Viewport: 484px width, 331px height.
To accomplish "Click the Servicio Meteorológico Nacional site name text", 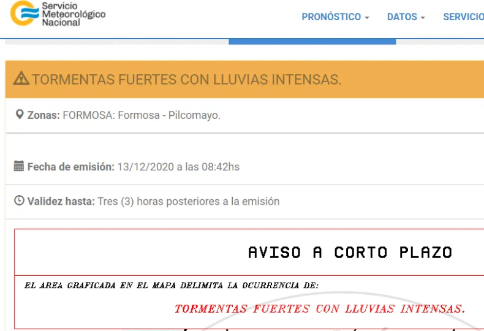I will pos(74,14).
